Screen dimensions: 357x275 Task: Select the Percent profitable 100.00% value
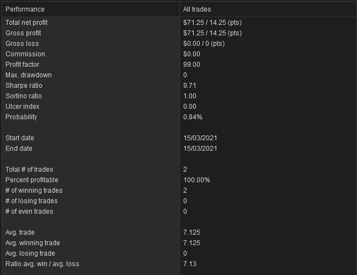coord(196,180)
